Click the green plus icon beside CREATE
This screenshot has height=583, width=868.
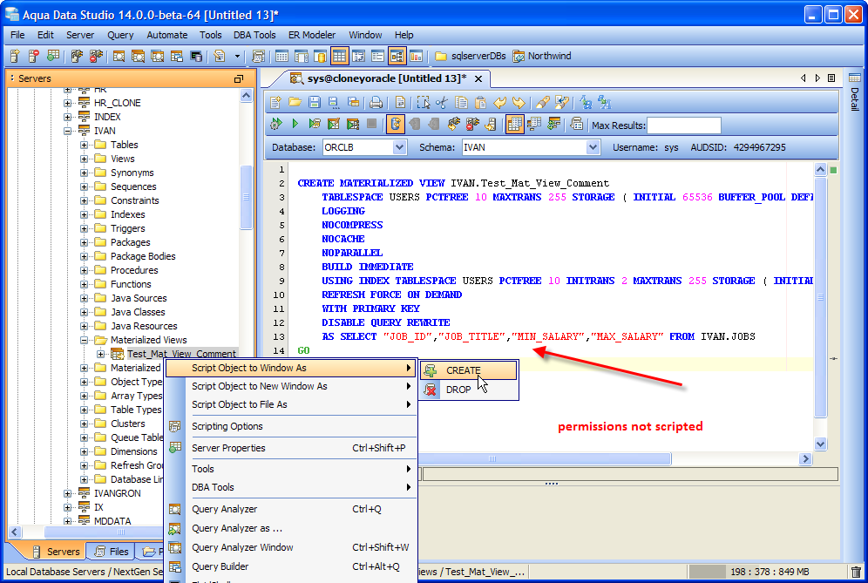point(431,370)
